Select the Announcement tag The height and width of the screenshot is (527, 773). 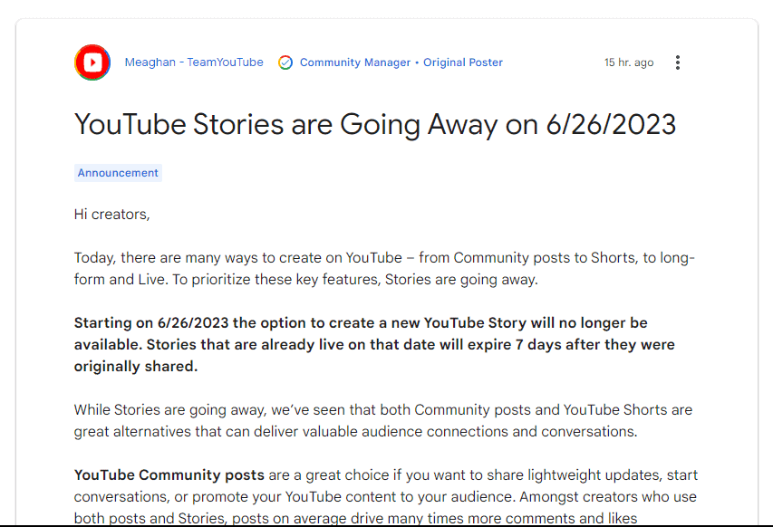click(118, 173)
